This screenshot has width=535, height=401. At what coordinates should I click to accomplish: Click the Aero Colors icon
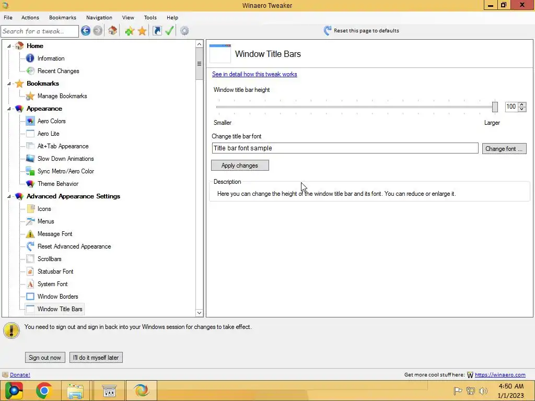(30, 121)
